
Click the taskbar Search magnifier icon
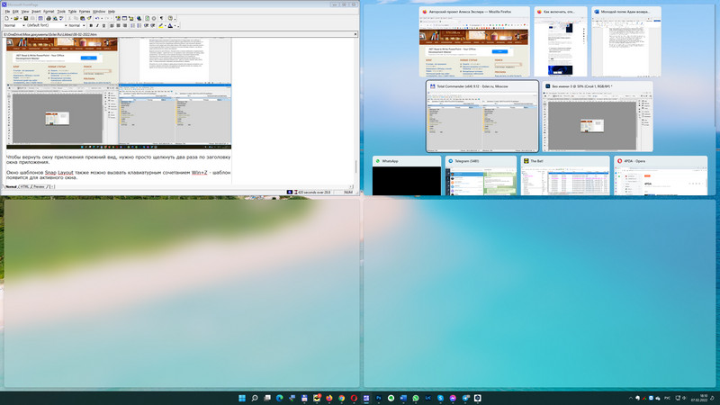pos(255,397)
